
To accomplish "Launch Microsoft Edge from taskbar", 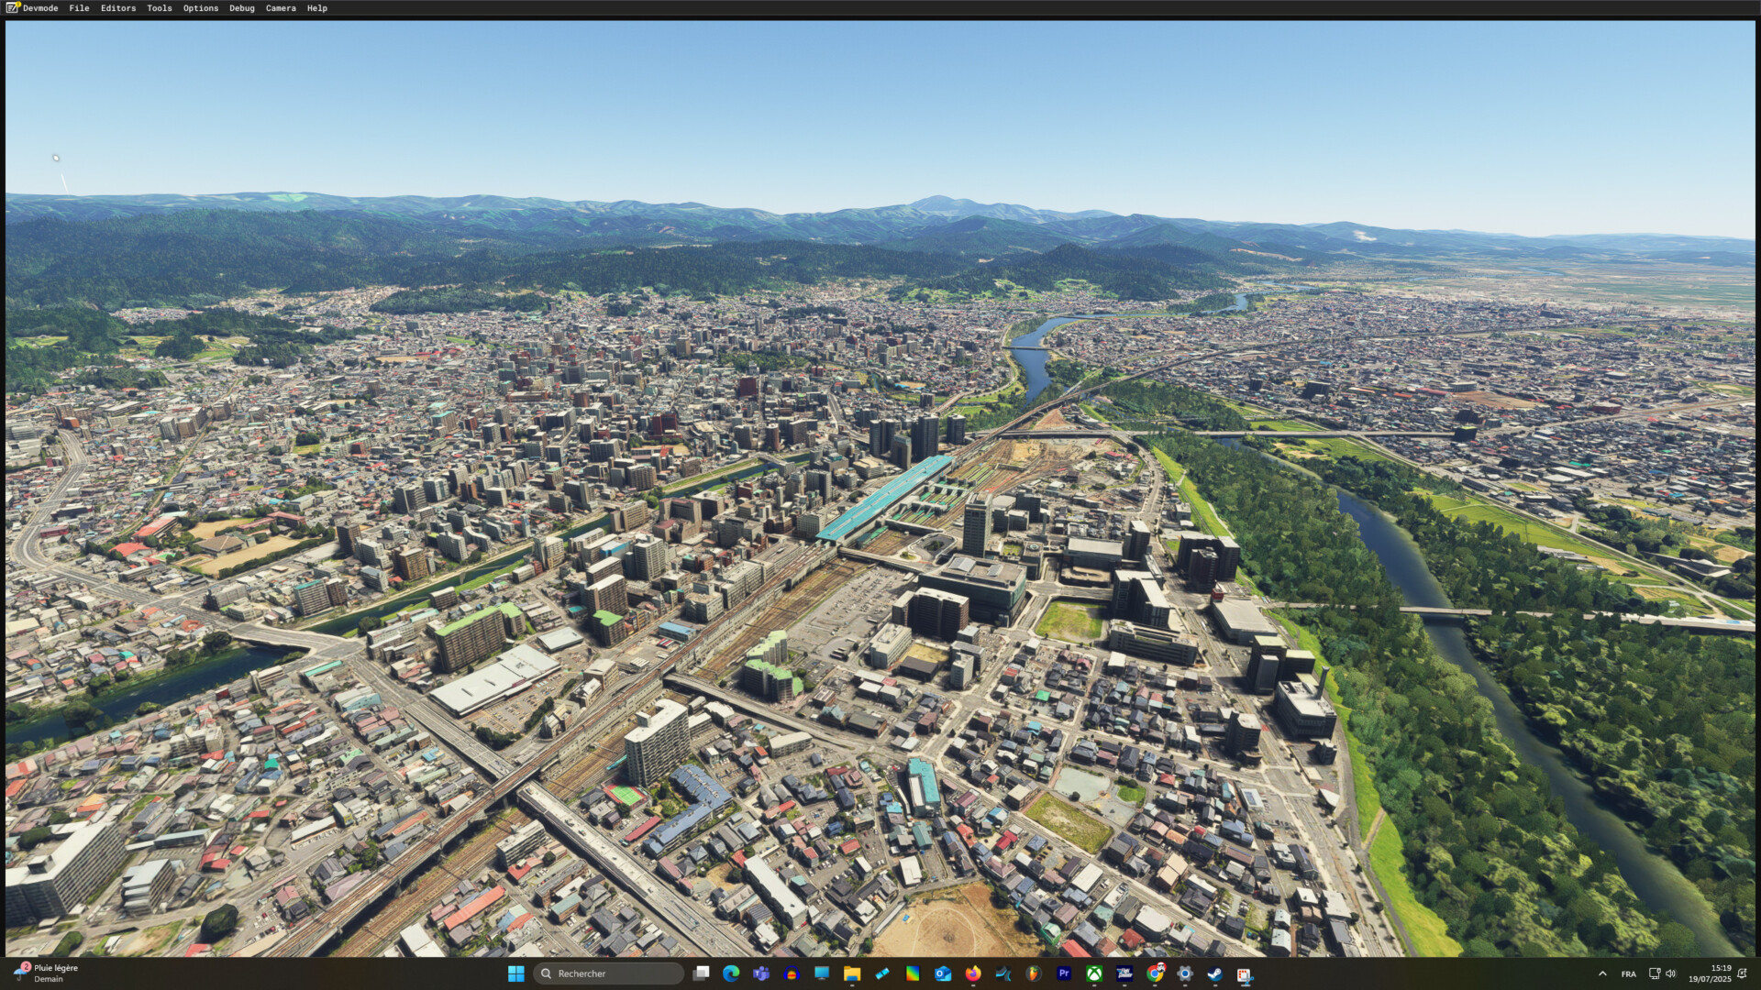I will [x=731, y=973].
